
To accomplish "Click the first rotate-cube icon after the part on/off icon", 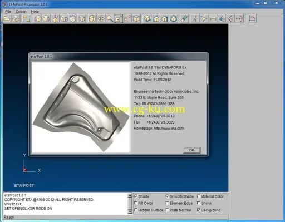I will tap(38, 19).
